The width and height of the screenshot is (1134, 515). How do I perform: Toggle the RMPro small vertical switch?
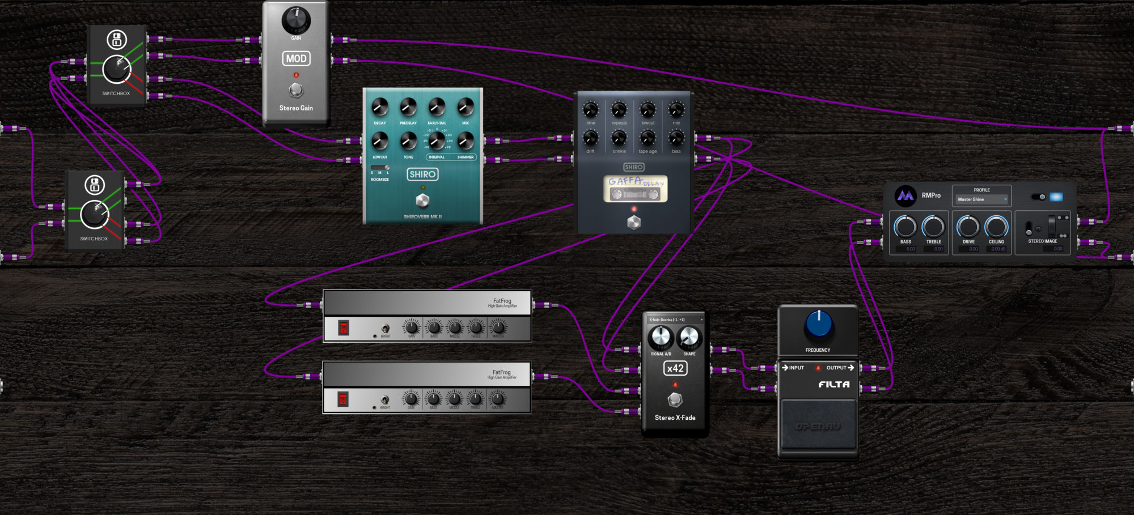coord(1029,228)
